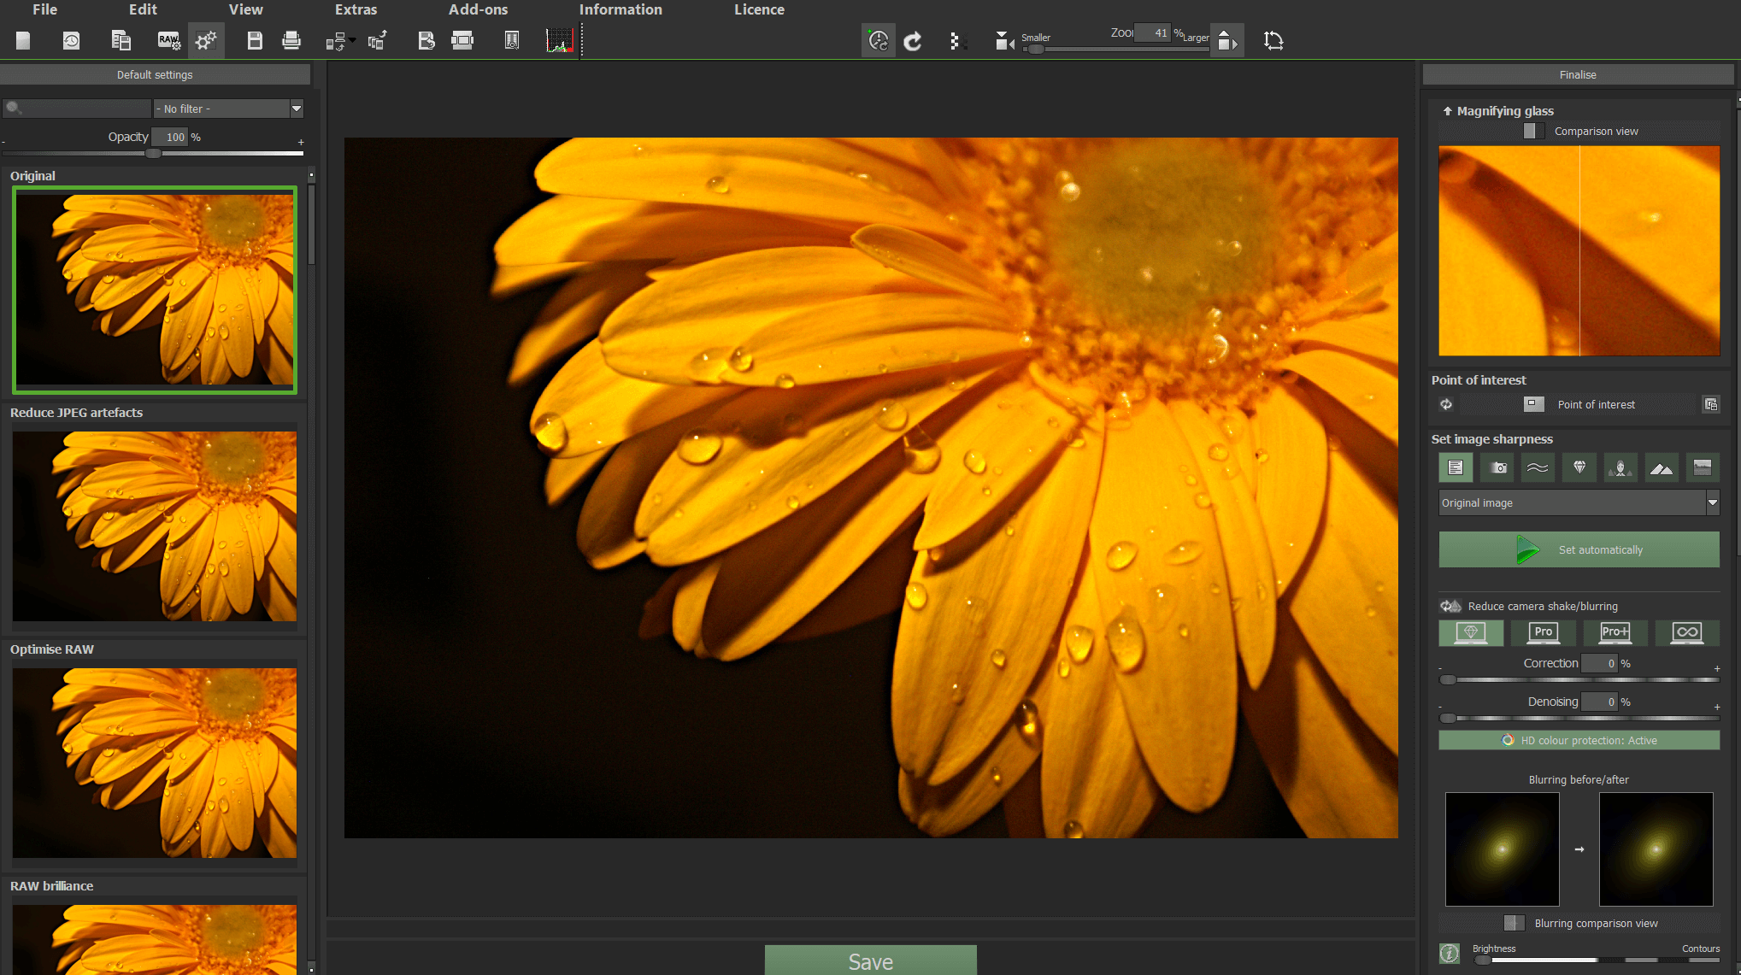This screenshot has width=1741, height=975.
Task: Enable Blurring comparison view checkbox
Action: pyautogui.click(x=1511, y=922)
